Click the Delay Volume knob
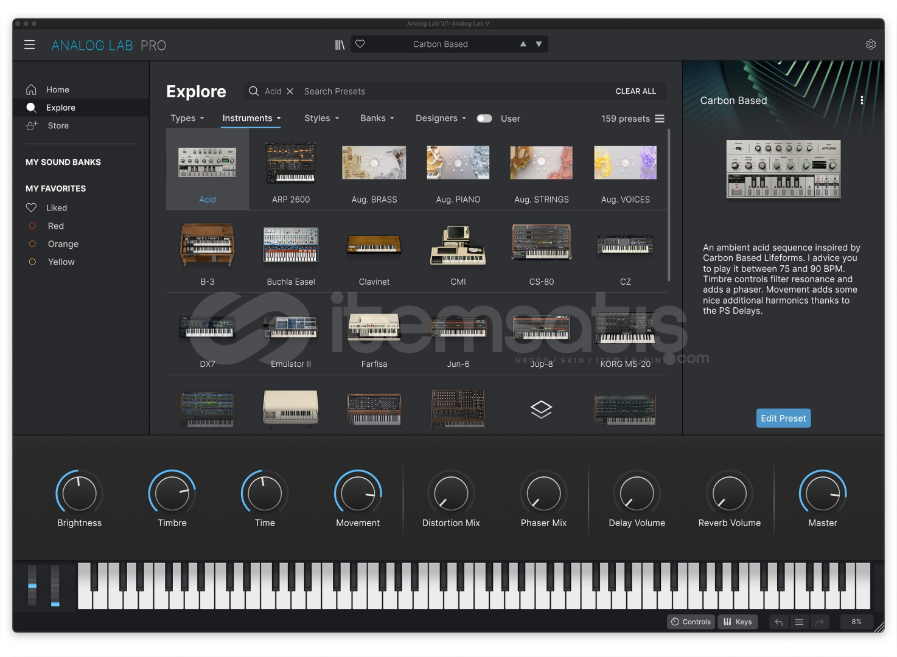The width and height of the screenshot is (897, 657). click(637, 493)
